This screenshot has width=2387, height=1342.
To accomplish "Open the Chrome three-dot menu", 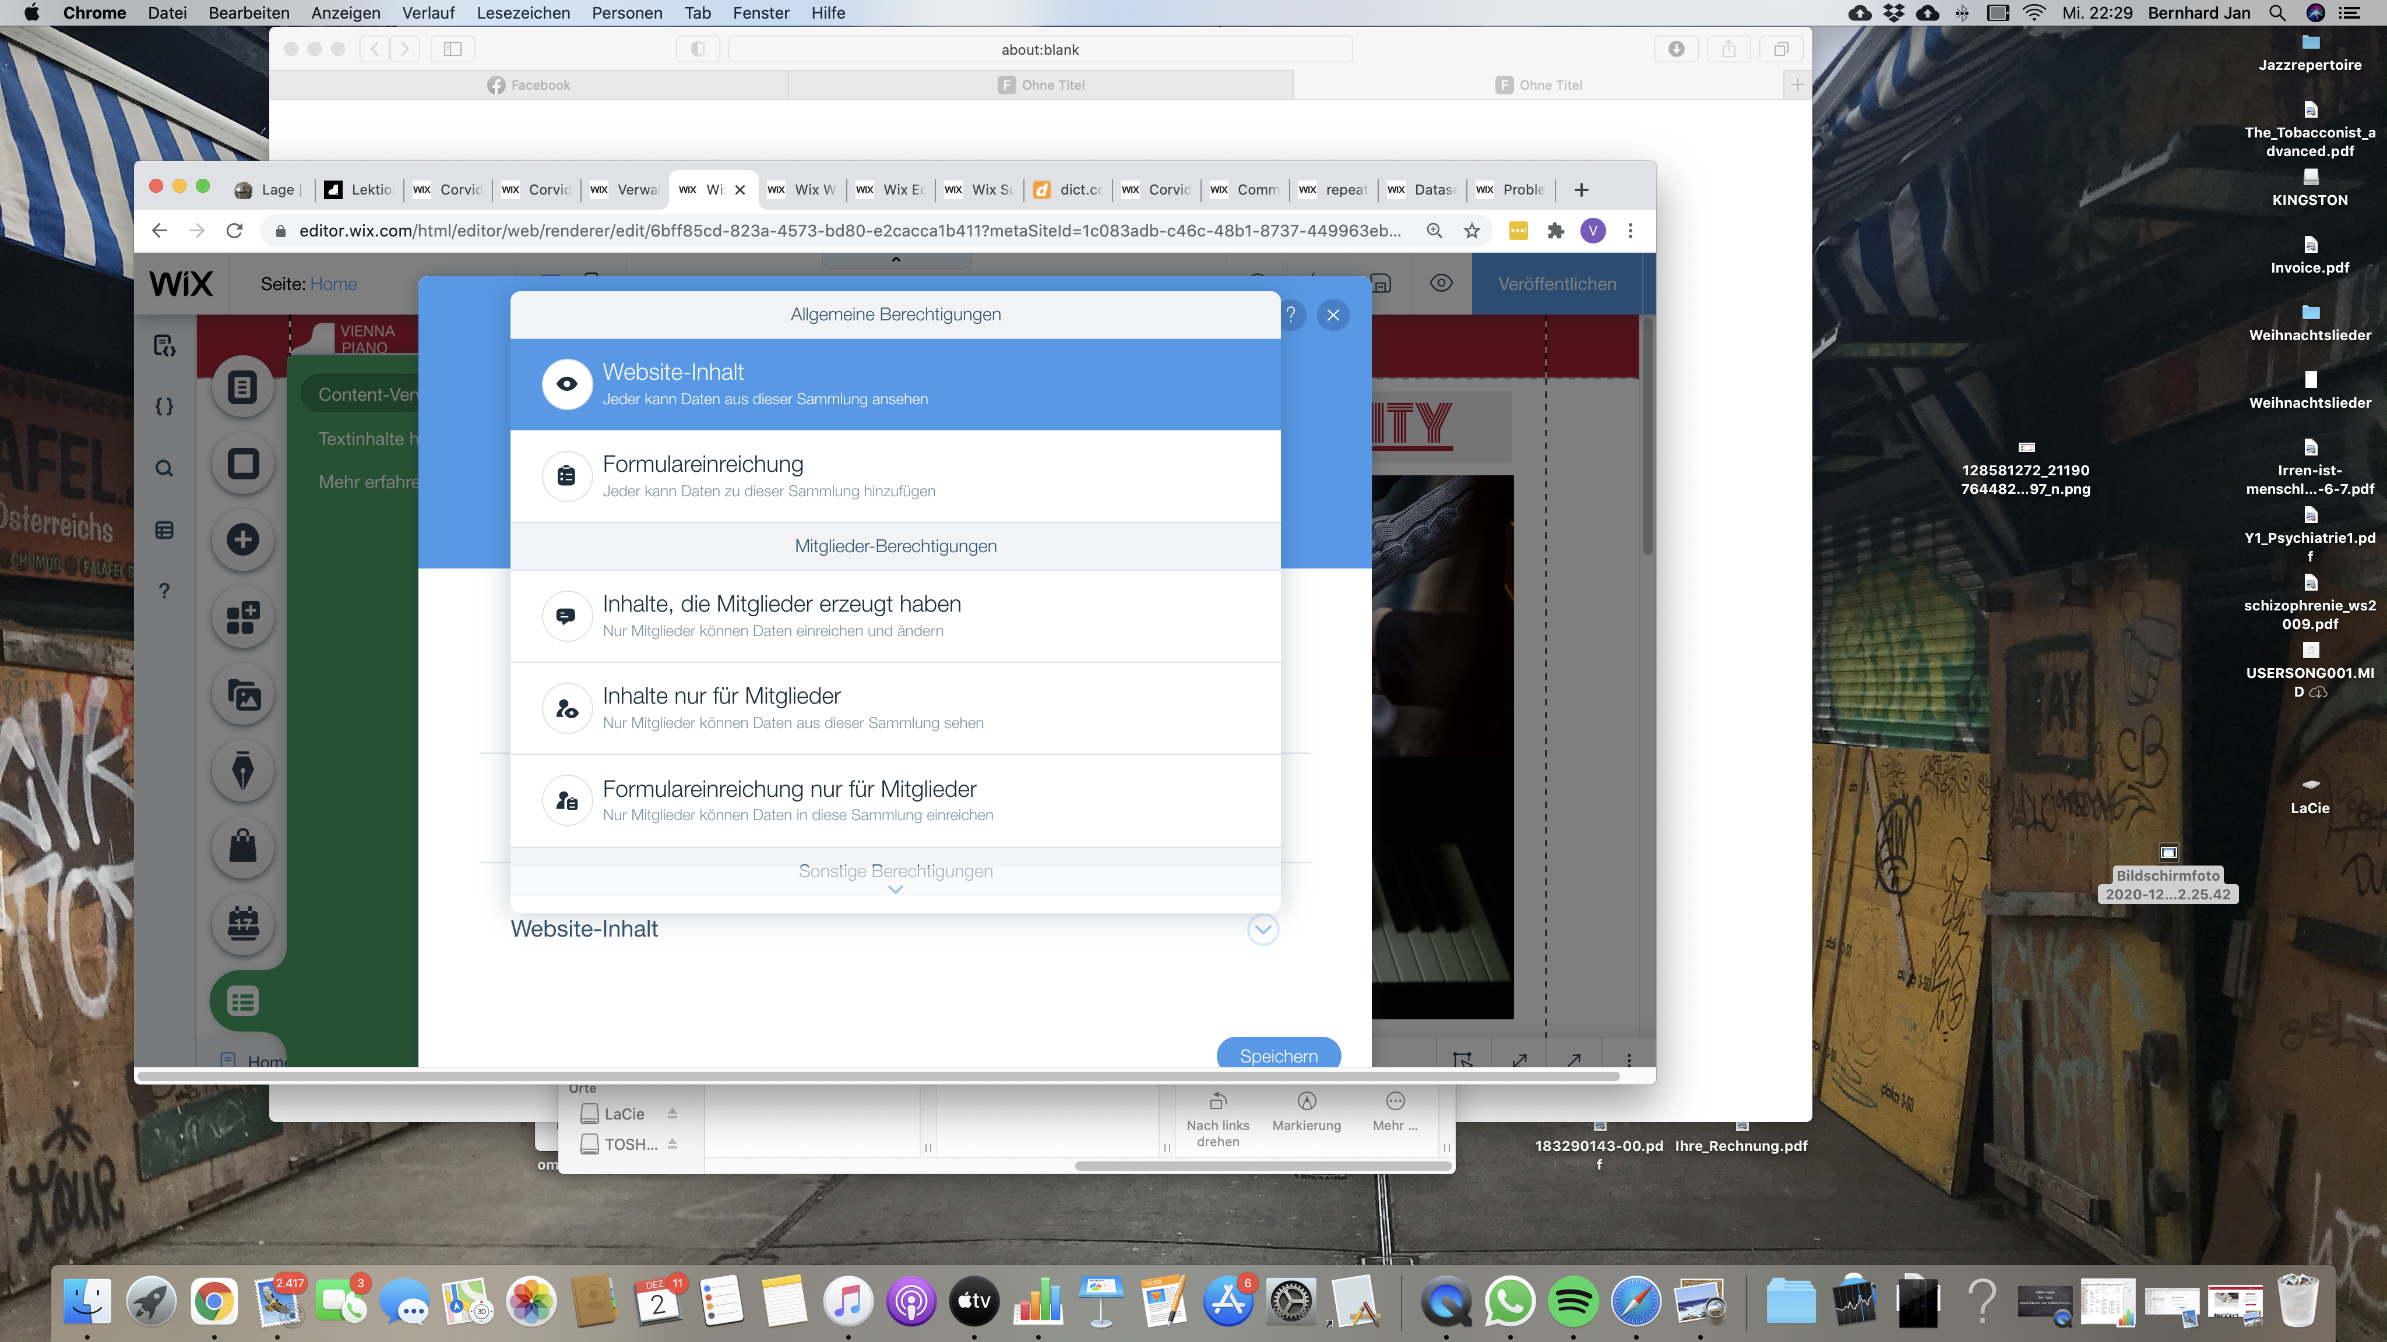I will click(x=1631, y=231).
